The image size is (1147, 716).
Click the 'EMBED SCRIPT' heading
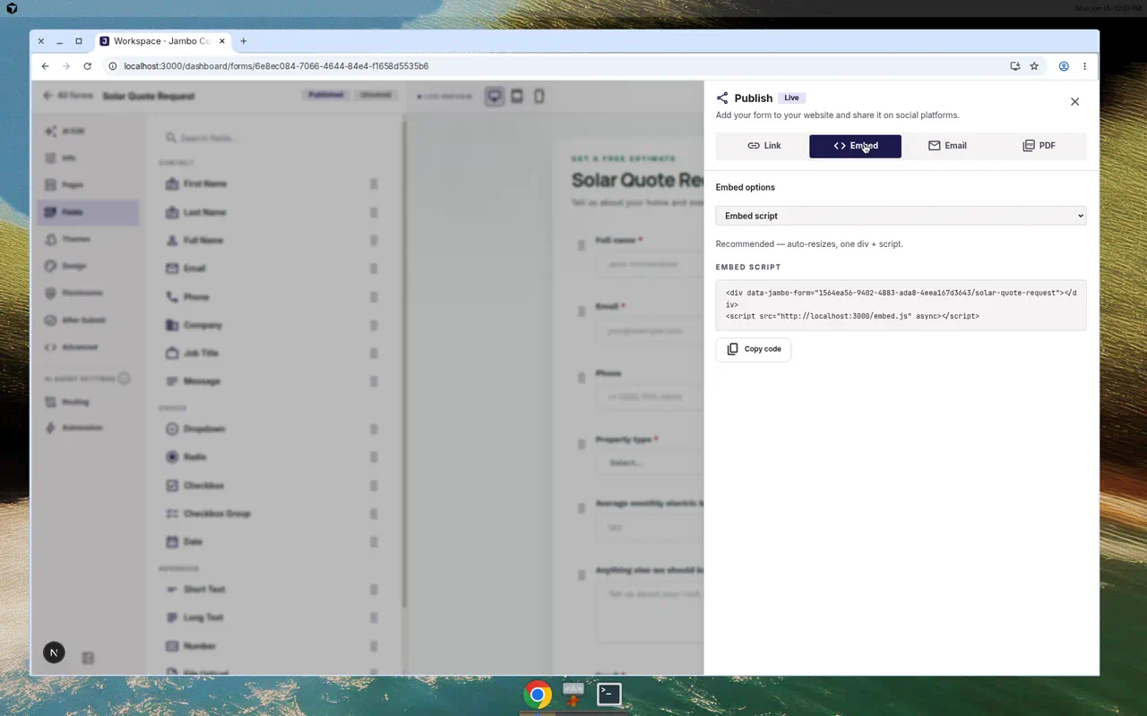click(748, 268)
